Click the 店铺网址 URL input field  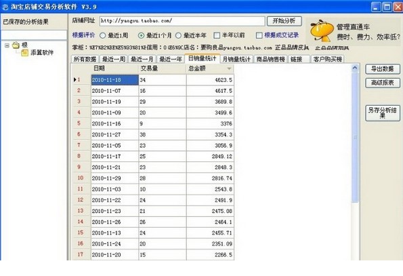pos(182,21)
